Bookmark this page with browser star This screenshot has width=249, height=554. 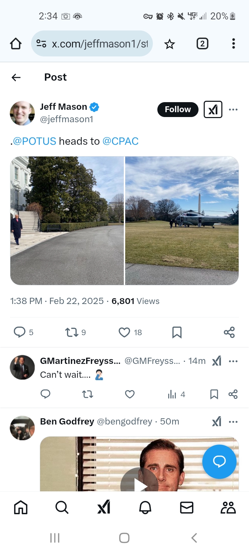click(x=169, y=44)
